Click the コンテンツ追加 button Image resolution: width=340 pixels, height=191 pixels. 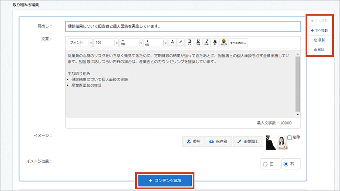pyautogui.click(x=165, y=180)
